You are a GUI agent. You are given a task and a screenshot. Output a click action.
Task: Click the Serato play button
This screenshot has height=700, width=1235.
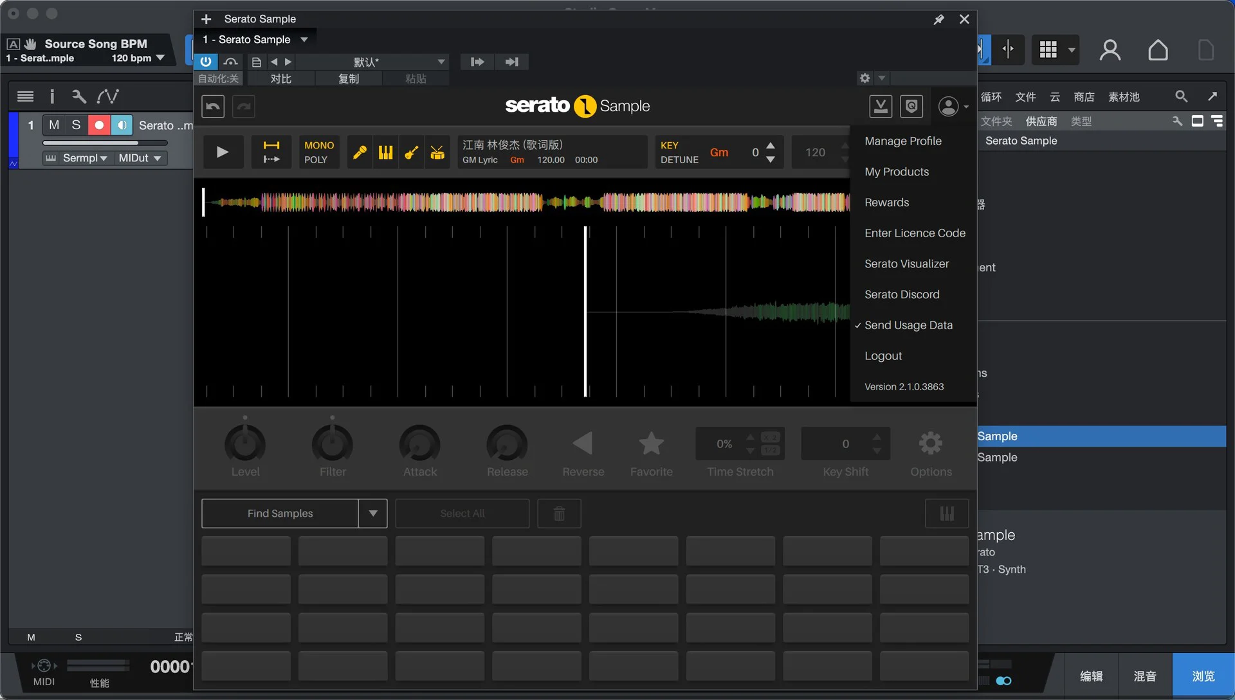(222, 152)
